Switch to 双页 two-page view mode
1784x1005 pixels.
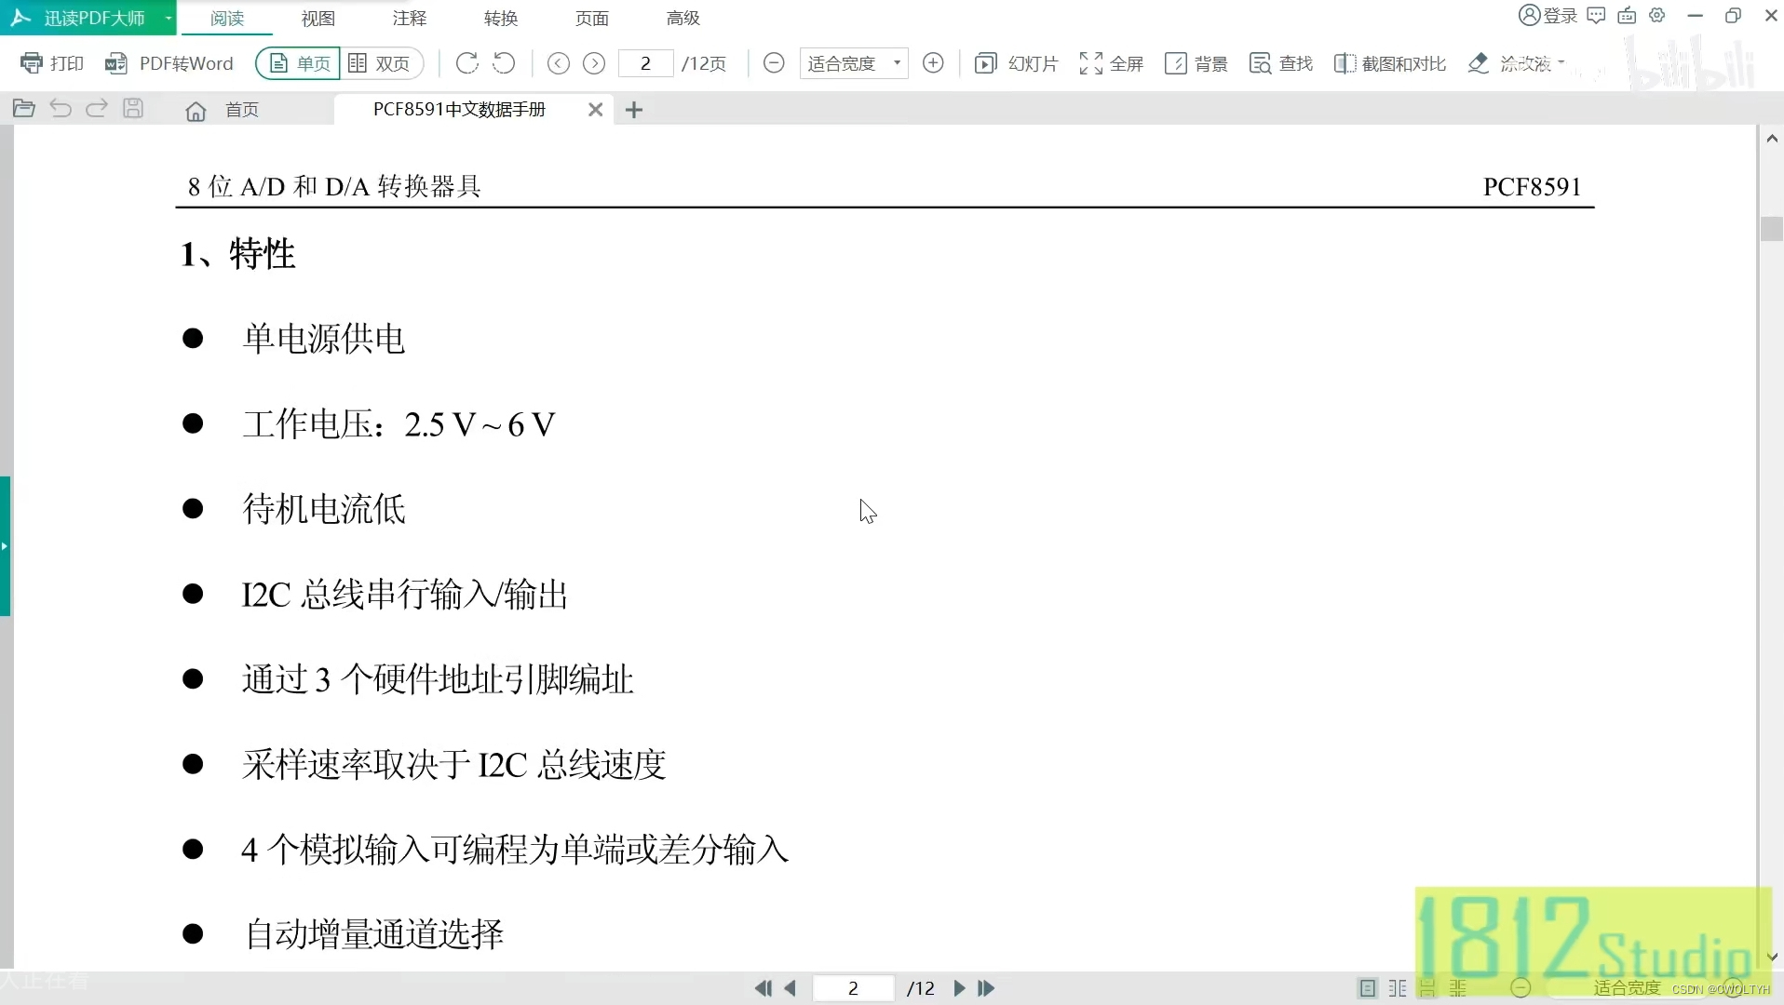382,63
